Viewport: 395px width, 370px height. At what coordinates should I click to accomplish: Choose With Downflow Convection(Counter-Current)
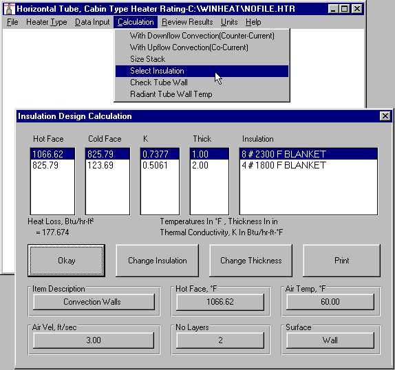[x=202, y=36]
